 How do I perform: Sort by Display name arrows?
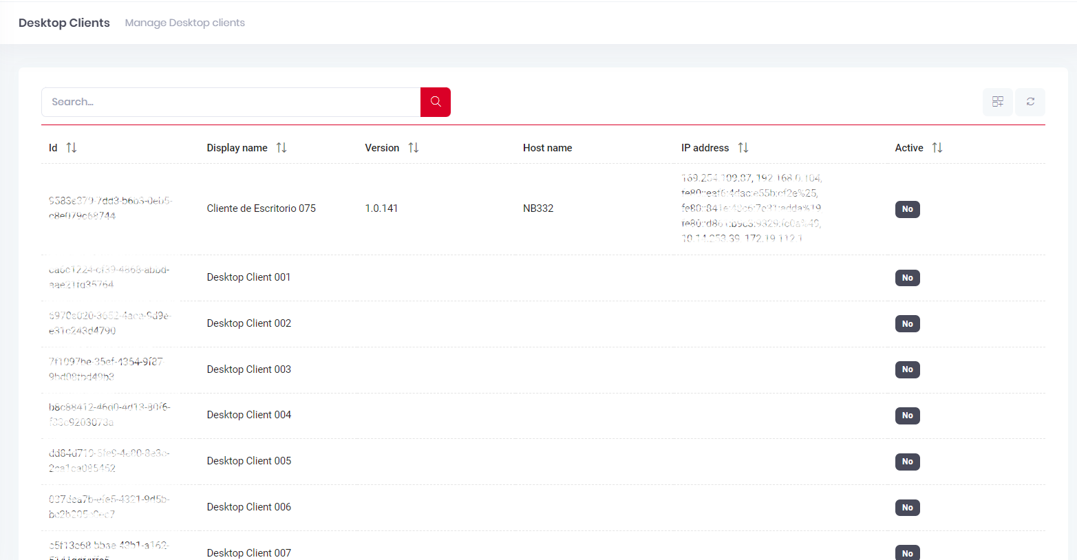tap(281, 148)
